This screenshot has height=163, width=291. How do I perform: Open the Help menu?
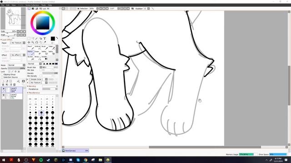50,5
